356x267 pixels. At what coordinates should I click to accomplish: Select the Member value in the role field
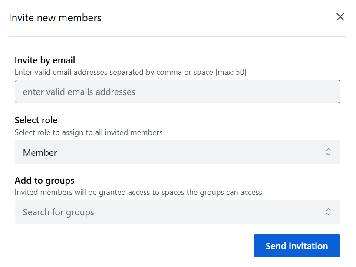click(40, 152)
